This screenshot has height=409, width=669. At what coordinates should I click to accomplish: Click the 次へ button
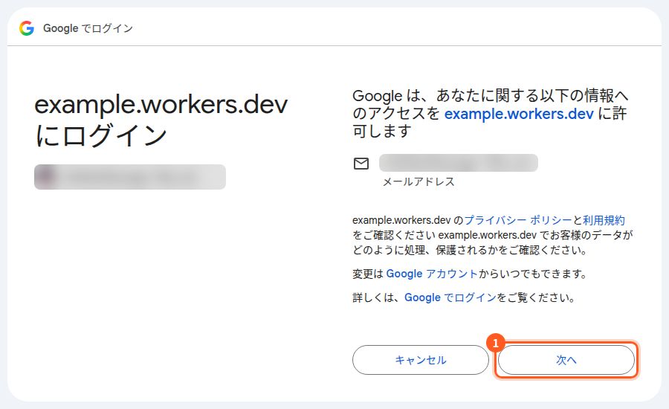(566, 360)
